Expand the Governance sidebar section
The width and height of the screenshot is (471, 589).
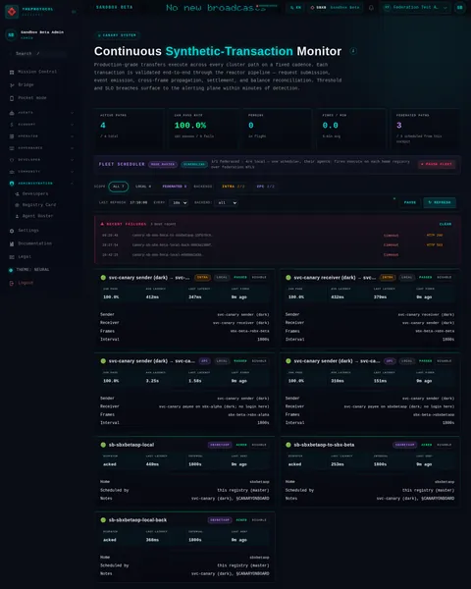(x=72, y=148)
